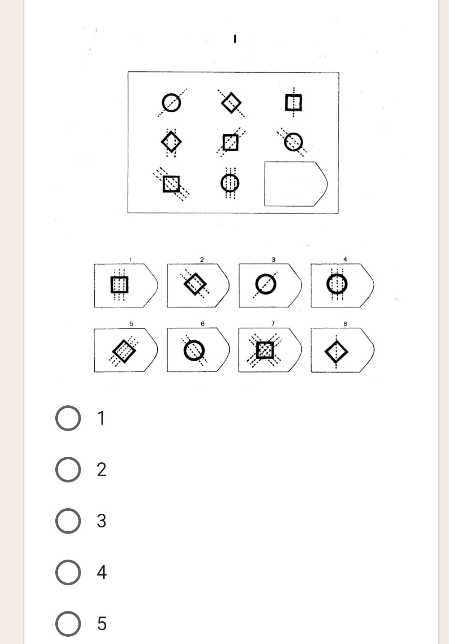Click the main puzzle matrix image
This screenshot has height=644, width=449.
coord(233,141)
